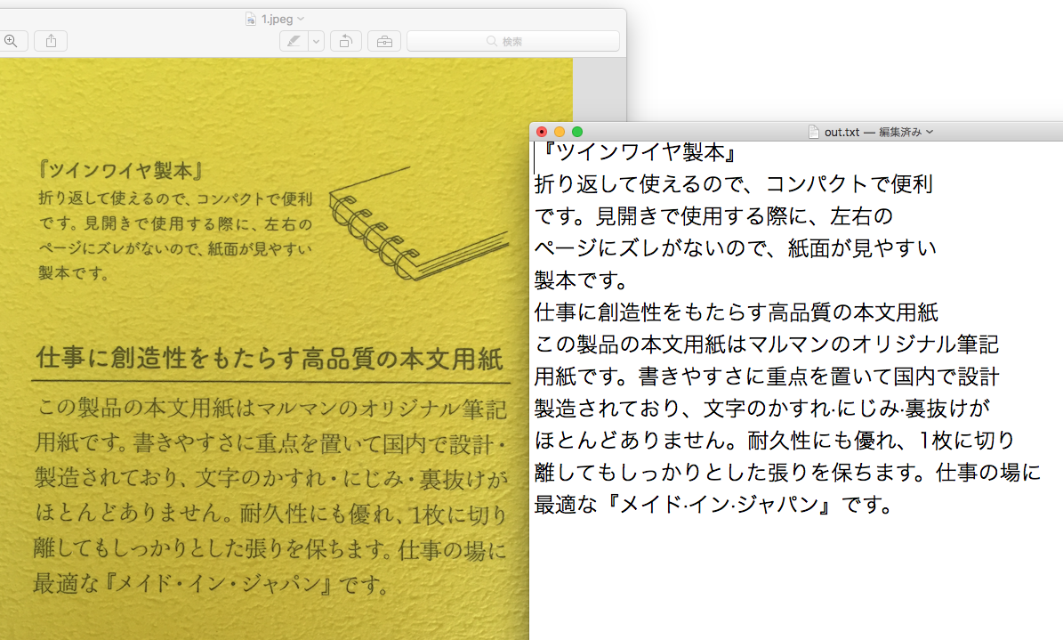Image resolution: width=1063 pixels, height=640 pixels.
Task: Click the line 用紙です。書きやすさに重点を置いて国内で設計 in out.txt
Action: coord(767,376)
